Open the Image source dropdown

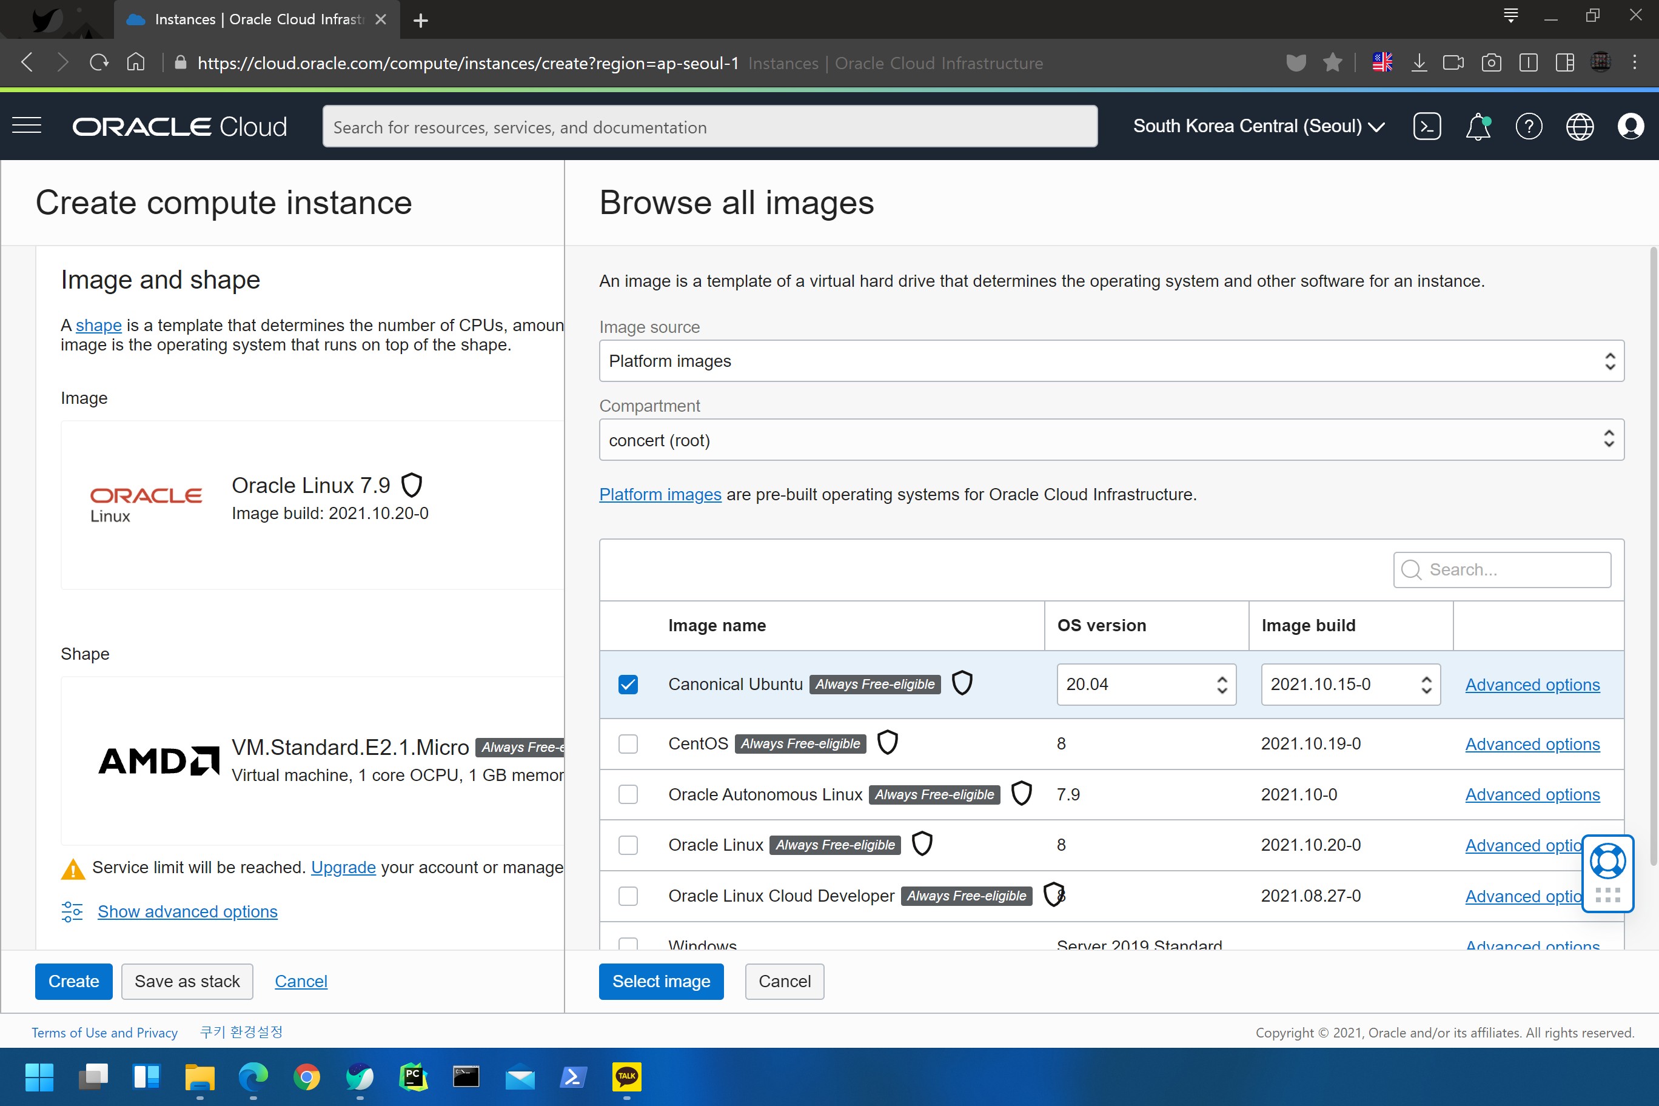pyautogui.click(x=1111, y=361)
